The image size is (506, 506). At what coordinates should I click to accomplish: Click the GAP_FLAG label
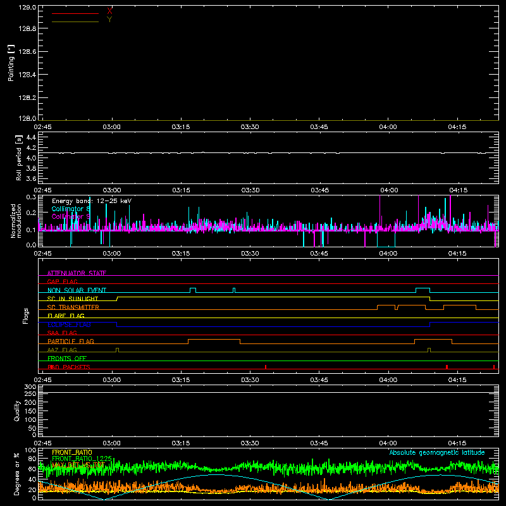coord(62,281)
